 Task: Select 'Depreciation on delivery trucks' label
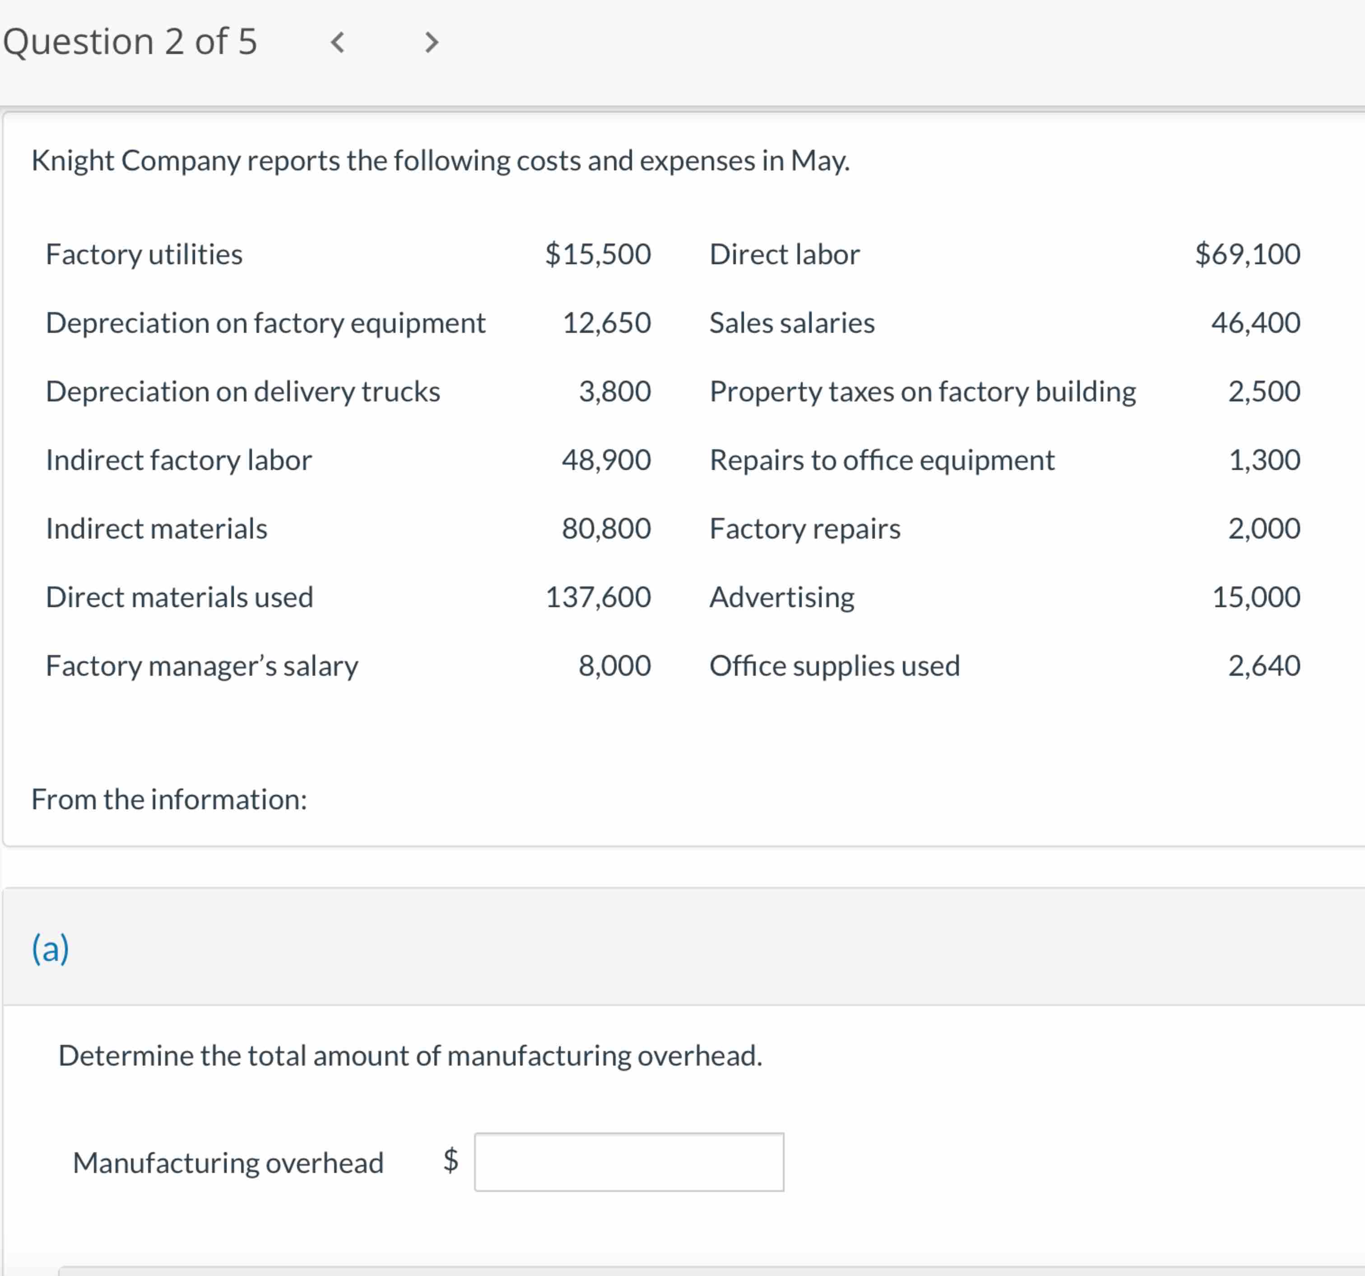pos(243,392)
